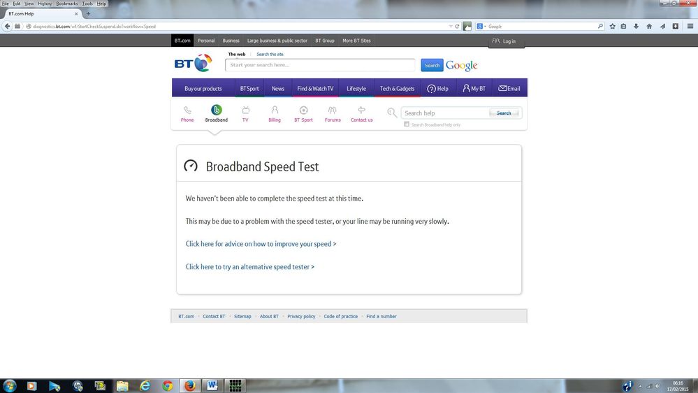Launch Google Chrome from taskbar

coord(168,385)
